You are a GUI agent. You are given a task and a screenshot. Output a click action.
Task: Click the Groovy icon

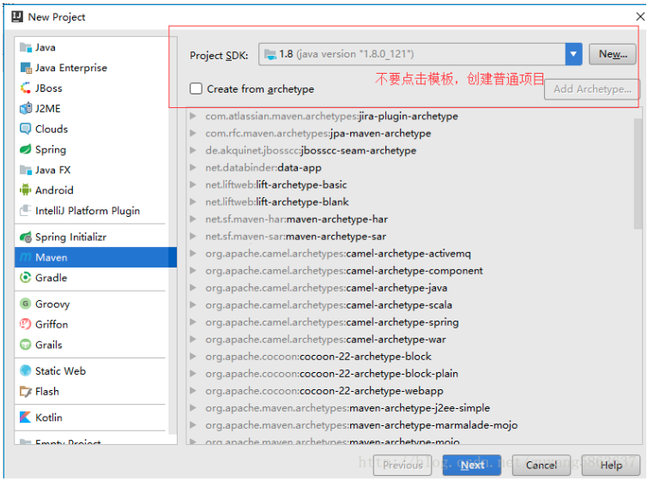click(x=26, y=304)
